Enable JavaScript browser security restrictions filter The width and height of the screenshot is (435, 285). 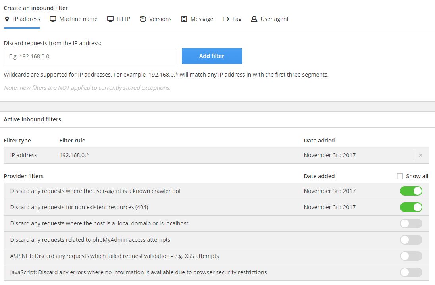[411, 272]
